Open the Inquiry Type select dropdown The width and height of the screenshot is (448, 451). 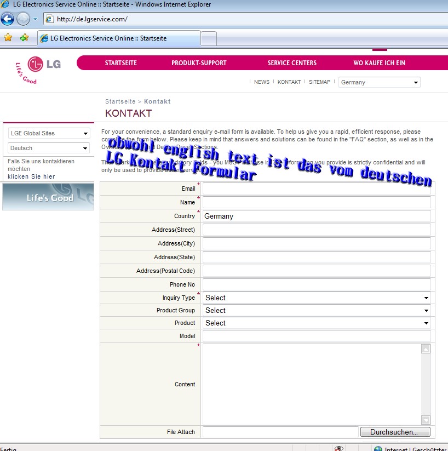[x=317, y=298]
